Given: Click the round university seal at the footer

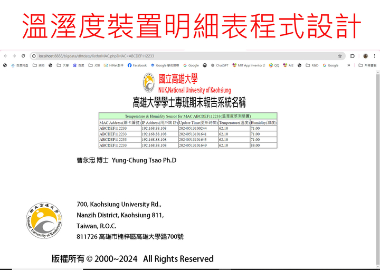Looking at the screenshot, I should [44, 221].
